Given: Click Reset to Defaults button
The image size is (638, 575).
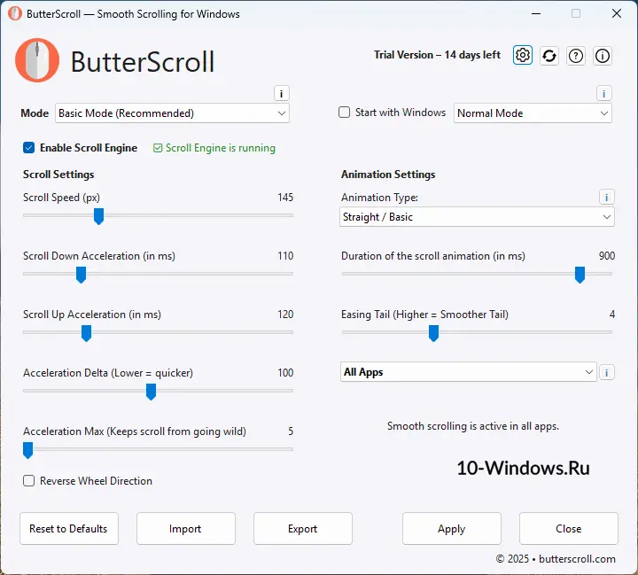Looking at the screenshot, I should pos(69,529).
